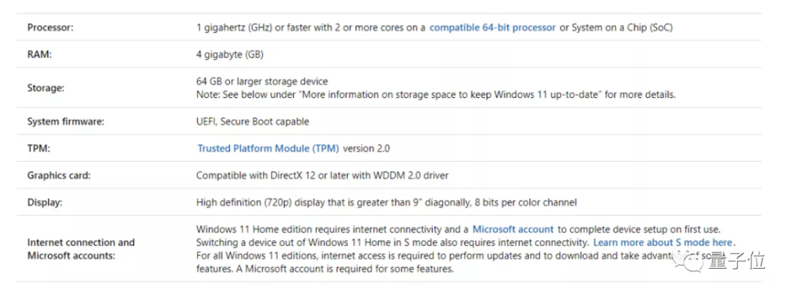Click the storage Note about Windows 11 up-to-date
The image size is (791, 295).
tap(436, 95)
